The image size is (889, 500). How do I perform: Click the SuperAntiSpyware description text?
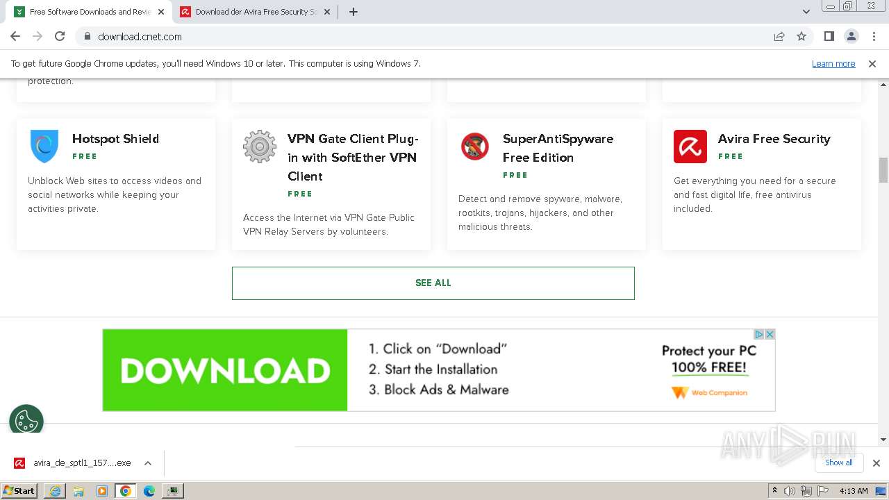(x=540, y=212)
